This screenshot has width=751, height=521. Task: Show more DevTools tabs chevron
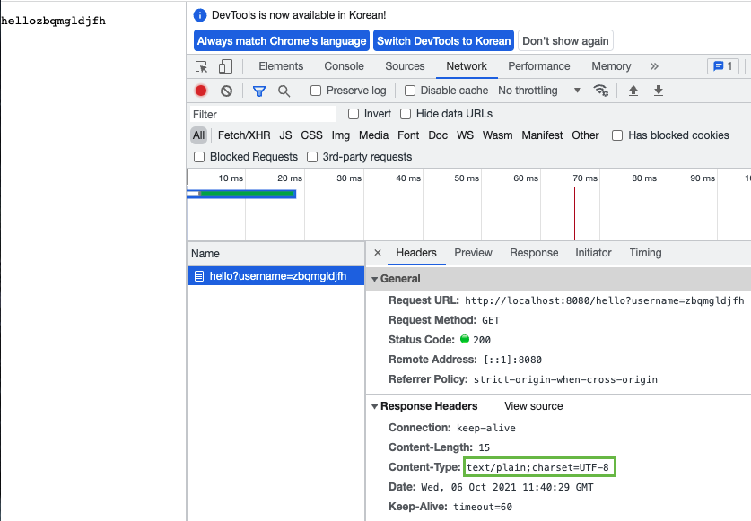point(654,66)
